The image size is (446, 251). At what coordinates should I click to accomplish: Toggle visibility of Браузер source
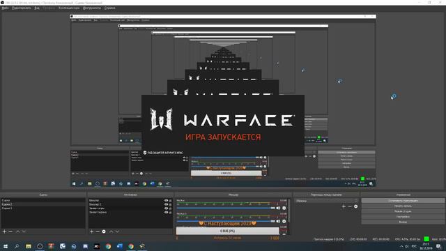click(x=166, y=201)
